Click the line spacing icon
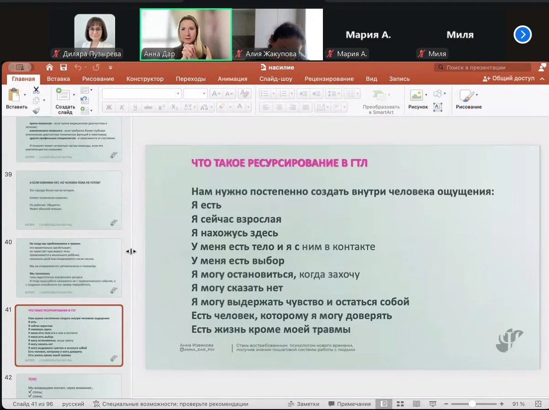Image resolution: width=549 pixels, height=410 pixels. tap(333, 94)
